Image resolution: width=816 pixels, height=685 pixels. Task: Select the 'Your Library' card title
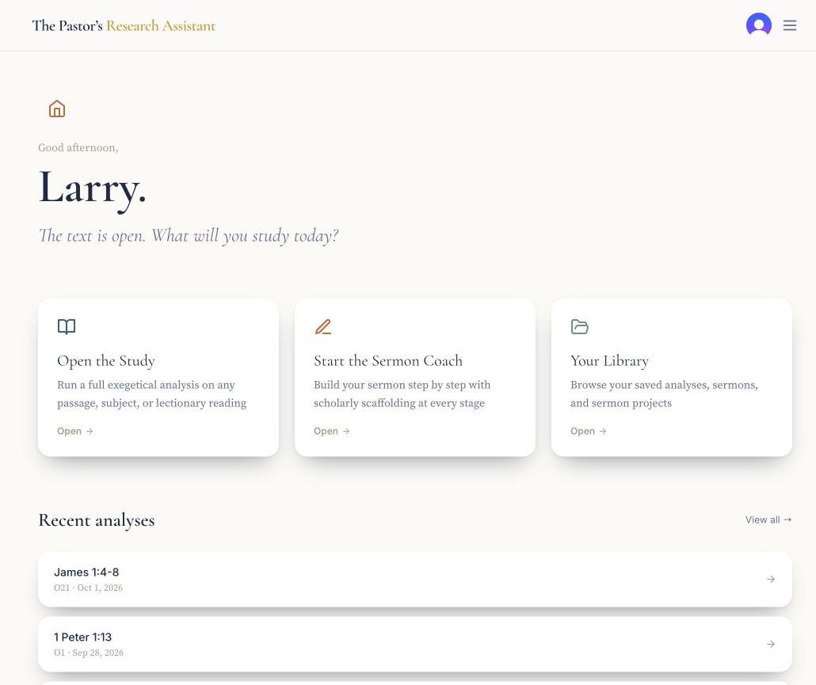tap(609, 361)
